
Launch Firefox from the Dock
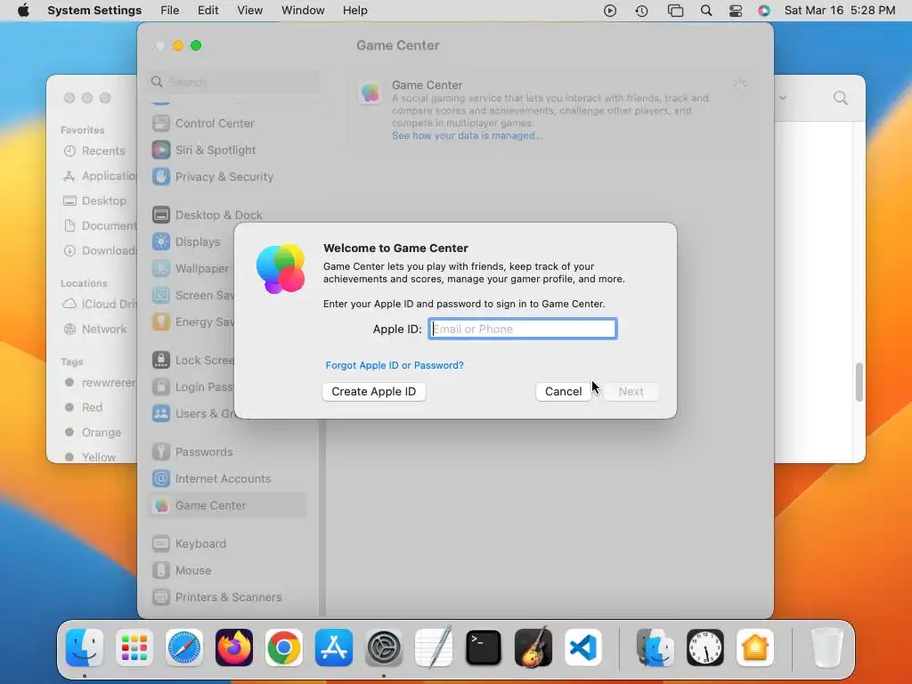234,647
